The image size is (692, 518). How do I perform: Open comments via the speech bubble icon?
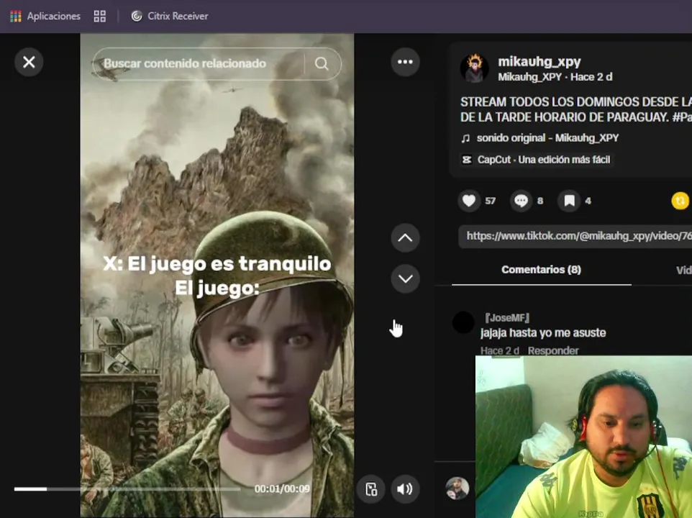click(521, 201)
